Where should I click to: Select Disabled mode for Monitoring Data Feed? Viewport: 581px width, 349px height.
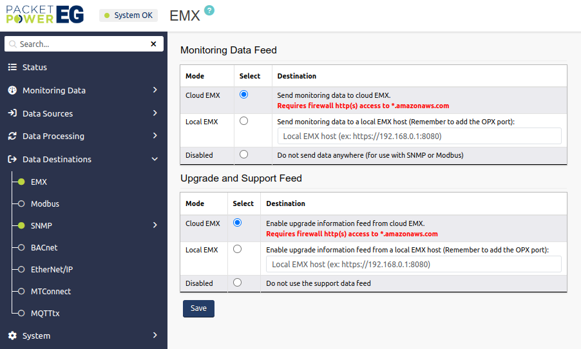243,155
